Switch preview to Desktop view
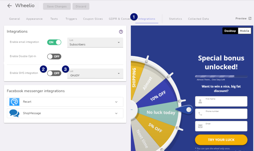Viewport: 254px width, 151px height. click(x=230, y=31)
